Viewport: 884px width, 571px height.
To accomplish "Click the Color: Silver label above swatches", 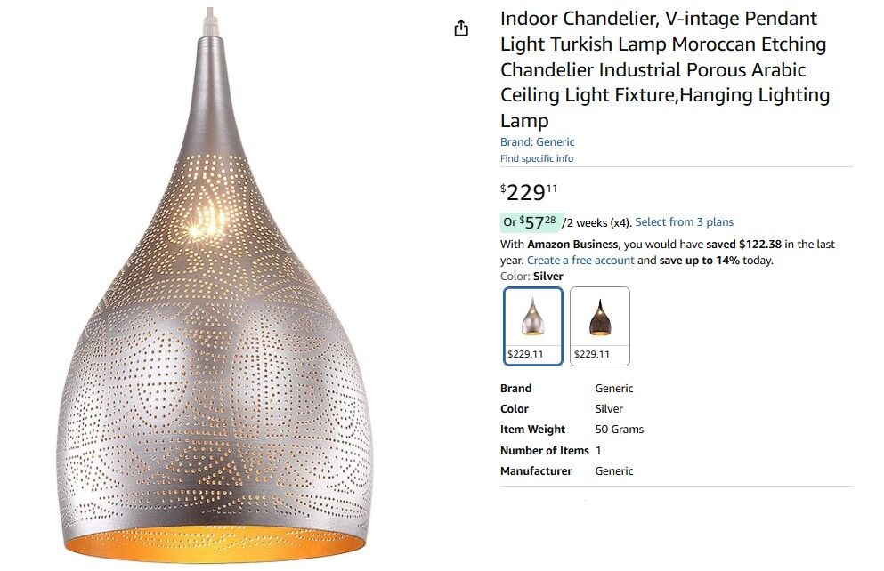I will [531, 277].
